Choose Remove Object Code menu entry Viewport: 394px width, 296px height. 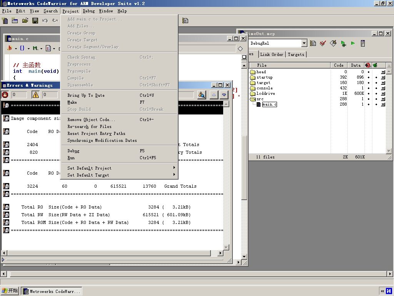[x=120, y=119]
